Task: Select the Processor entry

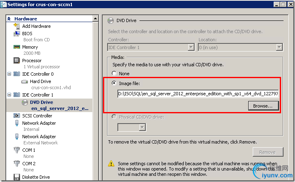Action: (x=32, y=61)
